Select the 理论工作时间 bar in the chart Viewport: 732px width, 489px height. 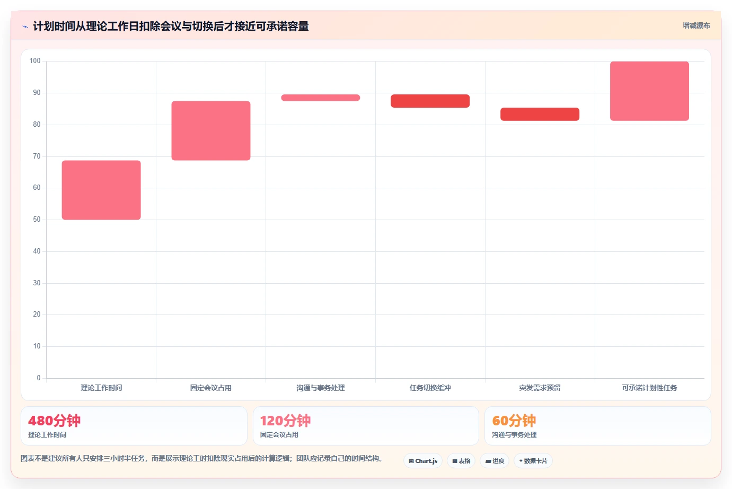101,190
